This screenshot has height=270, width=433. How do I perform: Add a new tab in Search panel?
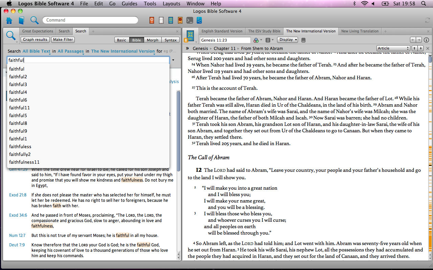pyautogui.click(x=93, y=31)
